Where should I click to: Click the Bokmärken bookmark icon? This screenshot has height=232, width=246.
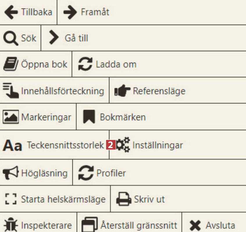tap(89, 117)
